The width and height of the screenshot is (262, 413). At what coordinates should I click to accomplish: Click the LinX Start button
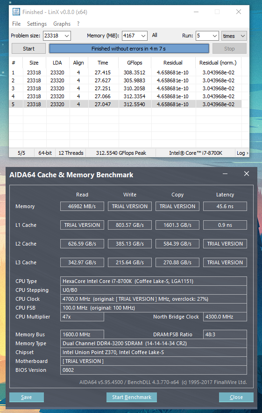click(x=28, y=49)
